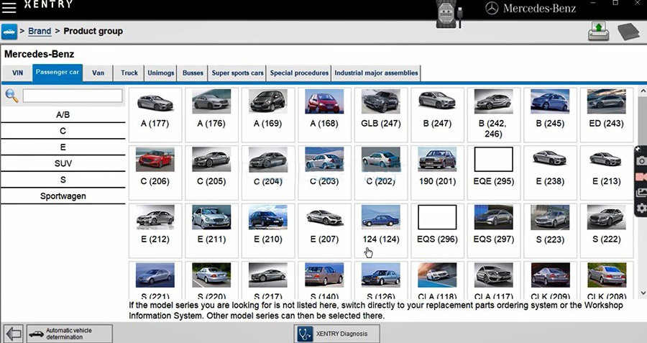
Task: Switch to the VIN tab
Action: (17, 73)
